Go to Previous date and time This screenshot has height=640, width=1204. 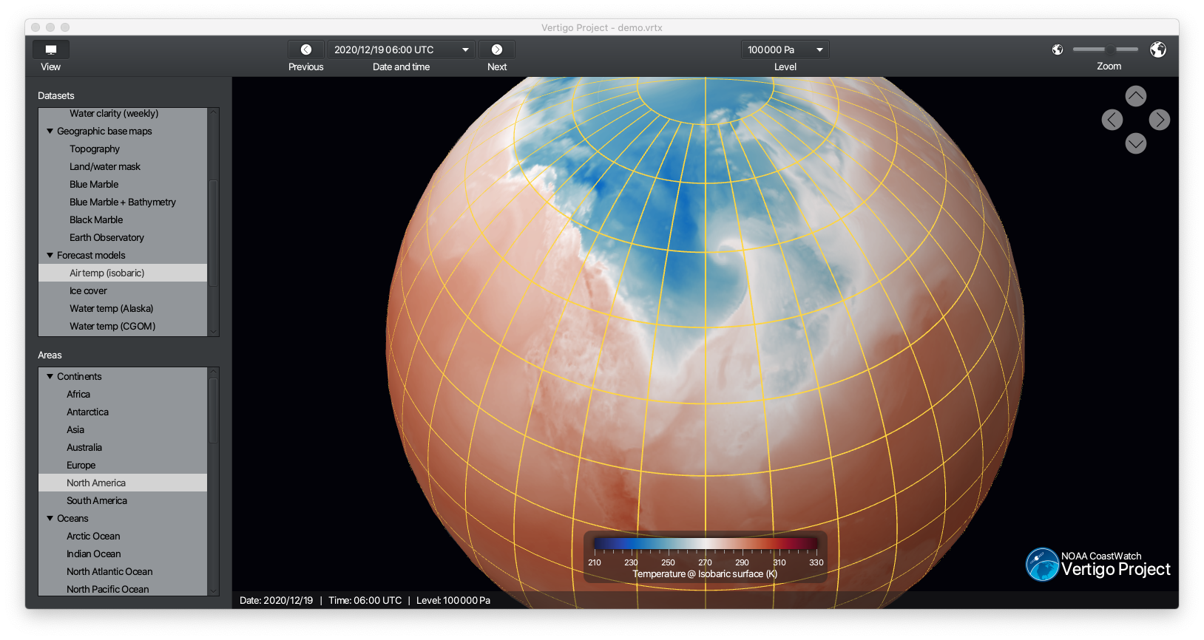pyautogui.click(x=305, y=50)
